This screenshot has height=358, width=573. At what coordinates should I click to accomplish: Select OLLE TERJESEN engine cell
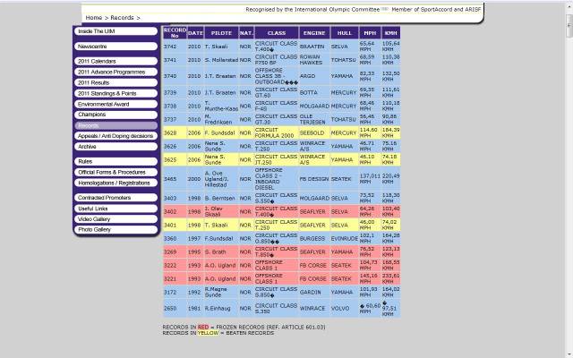pyautogui.click(x=314, y=119)
